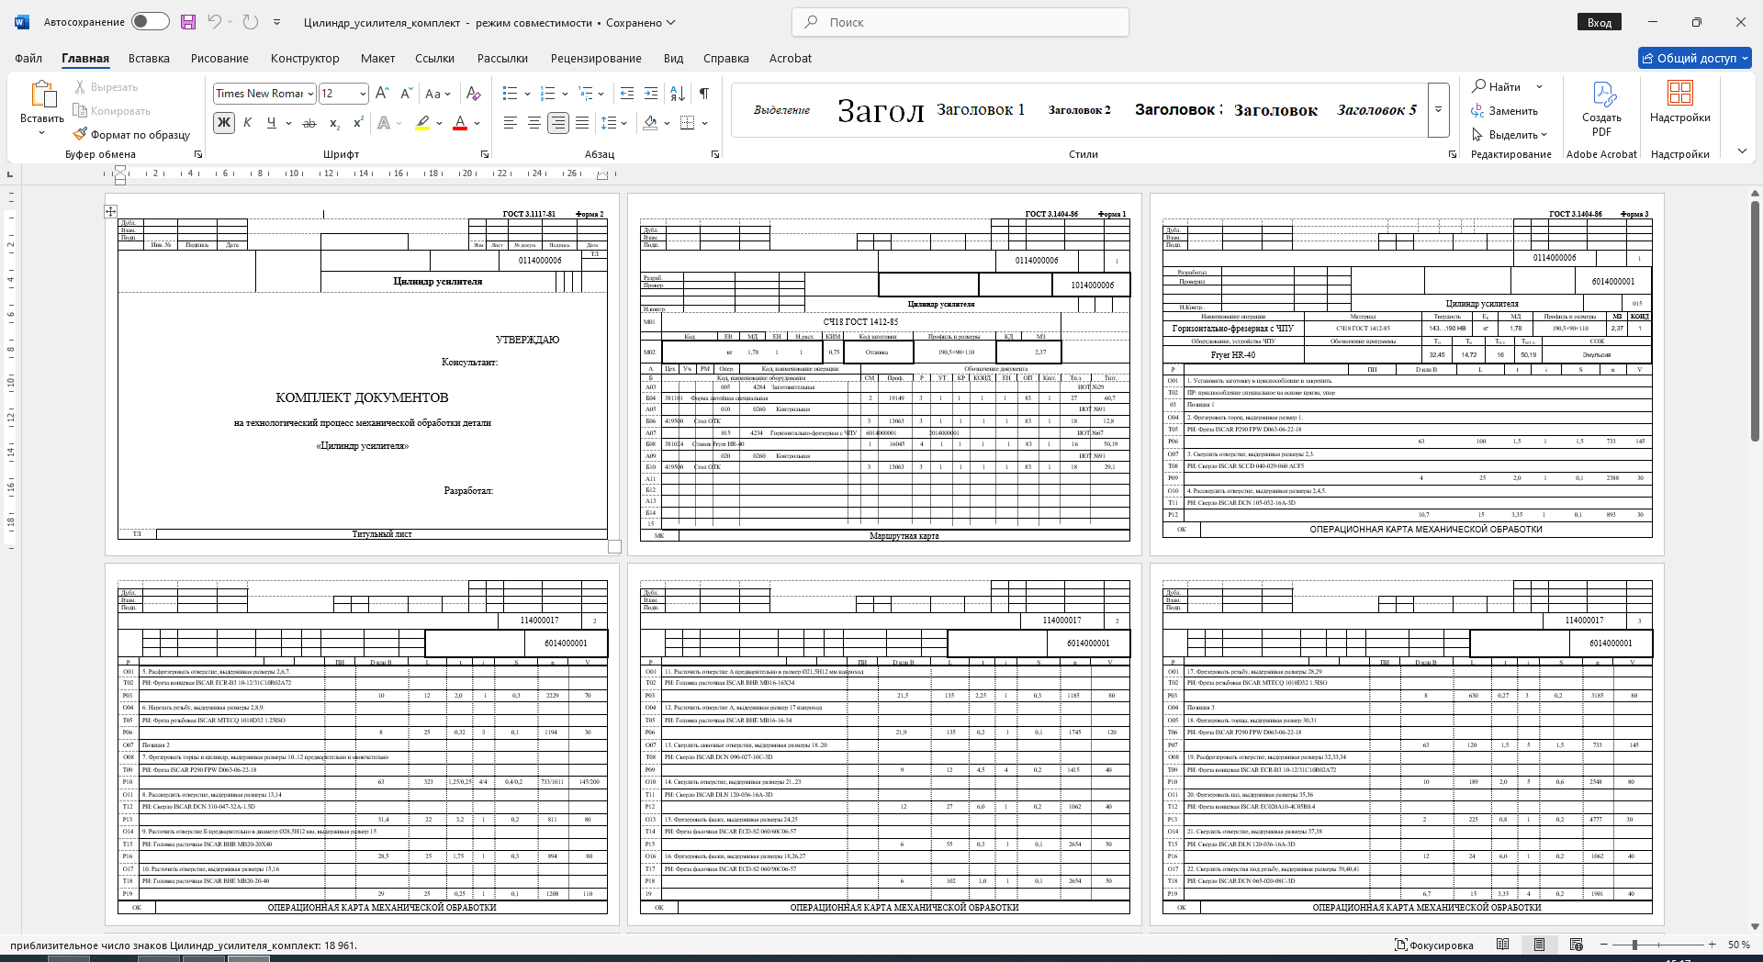Align text to center

(x=534, y=122)
